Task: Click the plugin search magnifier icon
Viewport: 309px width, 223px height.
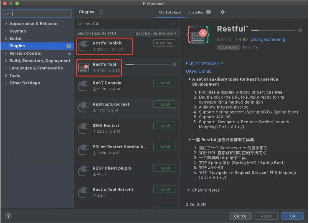Action: point(80,24)
